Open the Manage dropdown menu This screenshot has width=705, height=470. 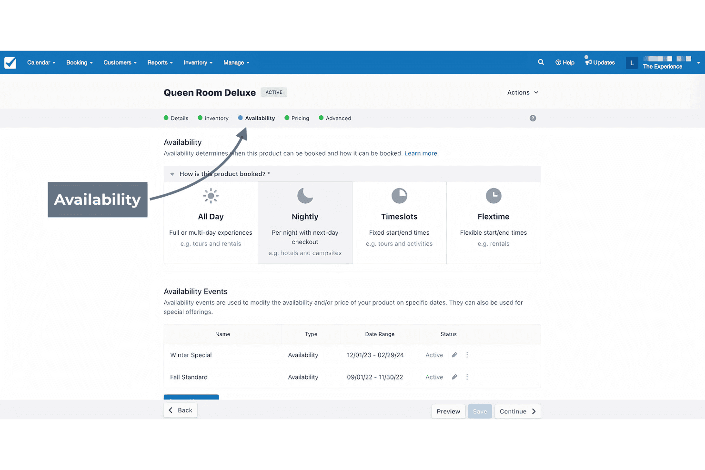[x=236, y=62]
